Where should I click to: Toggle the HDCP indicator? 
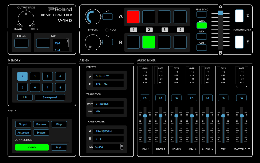click(x=107, y=30)
